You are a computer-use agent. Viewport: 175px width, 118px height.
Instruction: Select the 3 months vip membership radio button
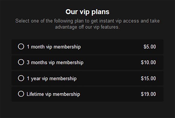click(x=21, y=62)
